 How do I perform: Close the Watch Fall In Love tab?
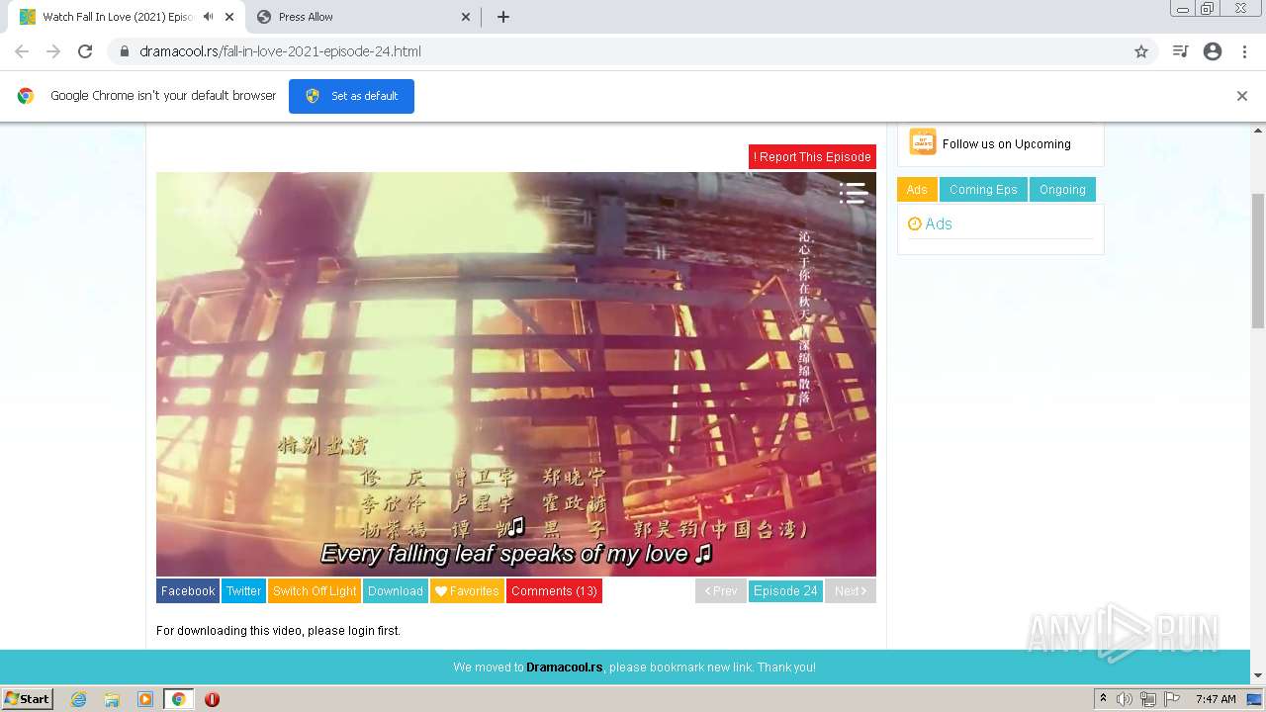click(x=229, y=17)
